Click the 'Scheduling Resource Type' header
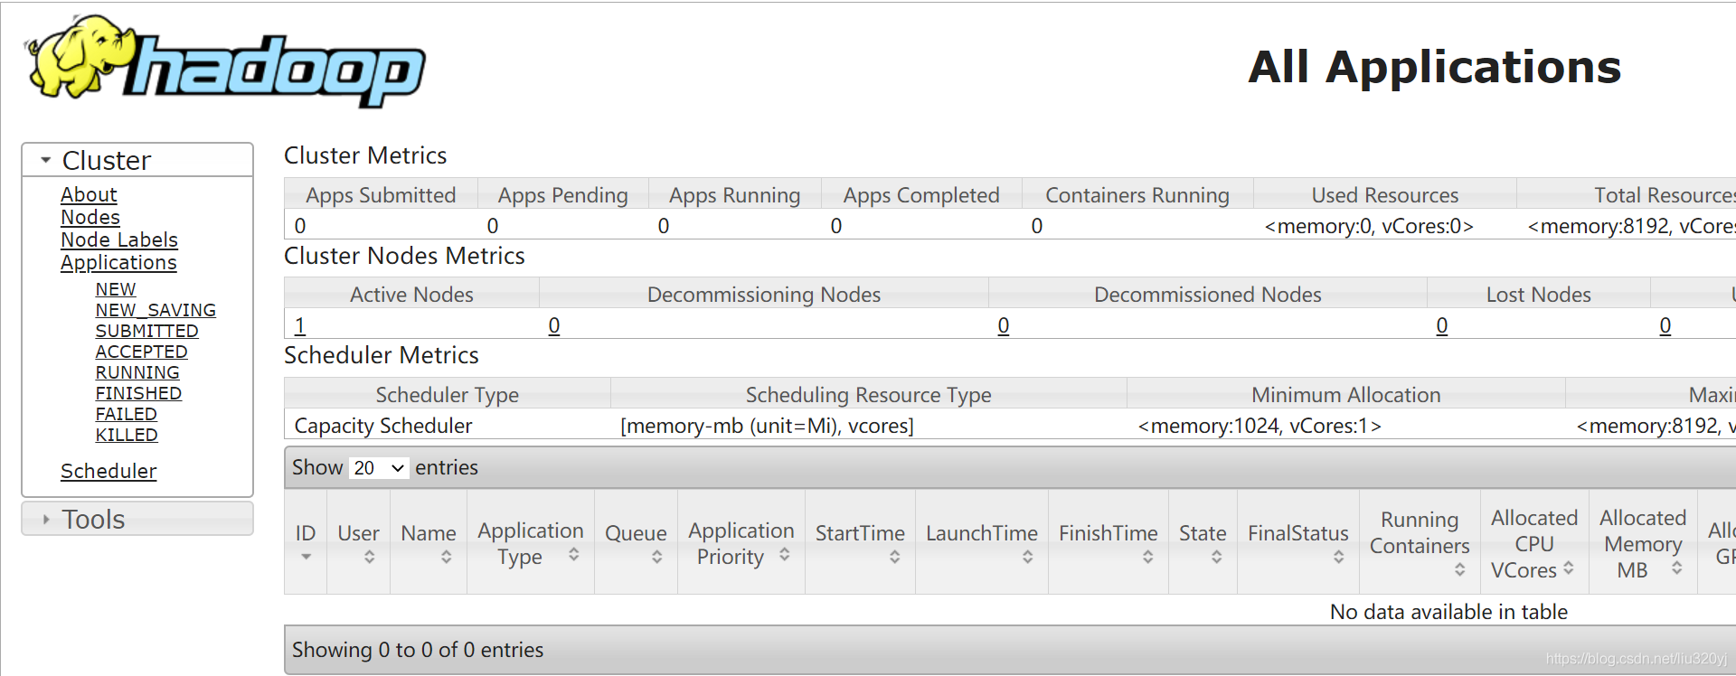This screenshot has height=676, width=1736. coord(868,395)
